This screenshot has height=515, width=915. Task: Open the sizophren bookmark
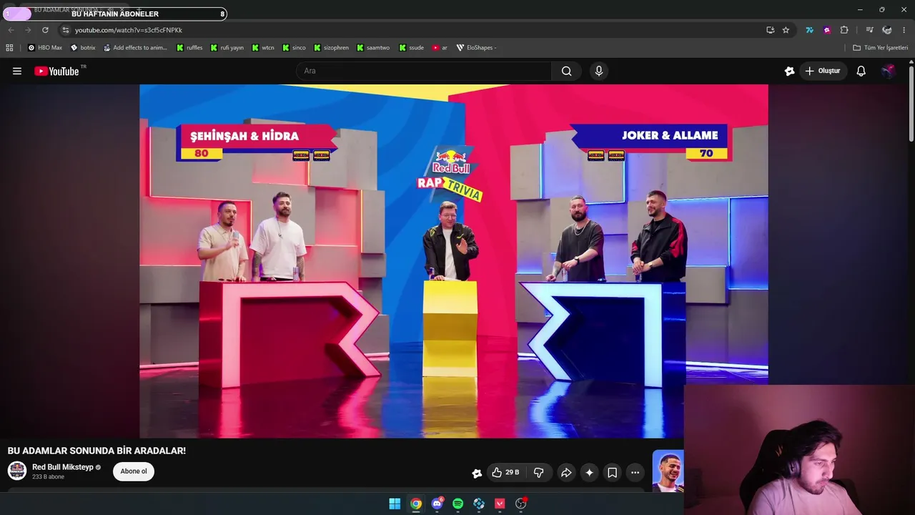point(331,48)
